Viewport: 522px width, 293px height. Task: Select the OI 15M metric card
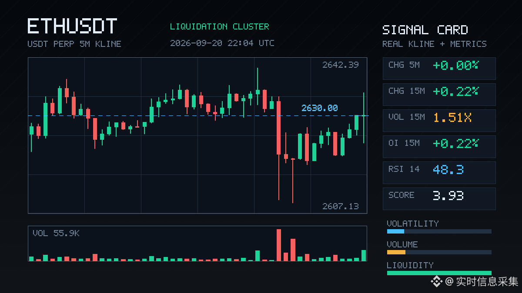(x=439, y=147)
